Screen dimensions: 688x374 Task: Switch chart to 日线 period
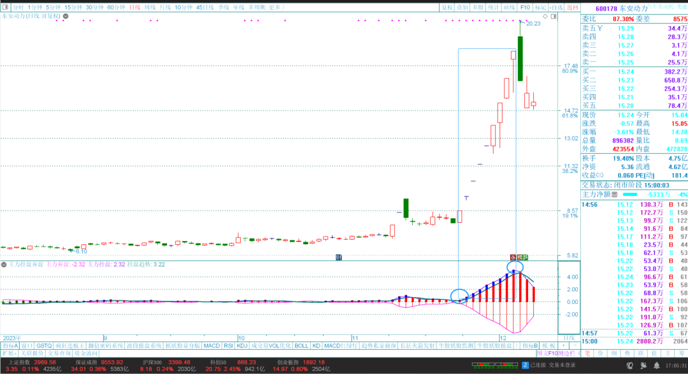coord(134,7)
